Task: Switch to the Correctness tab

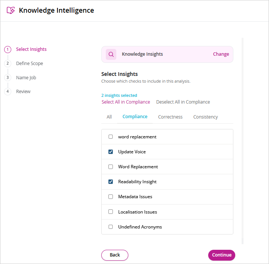Action: click(170, 117)
